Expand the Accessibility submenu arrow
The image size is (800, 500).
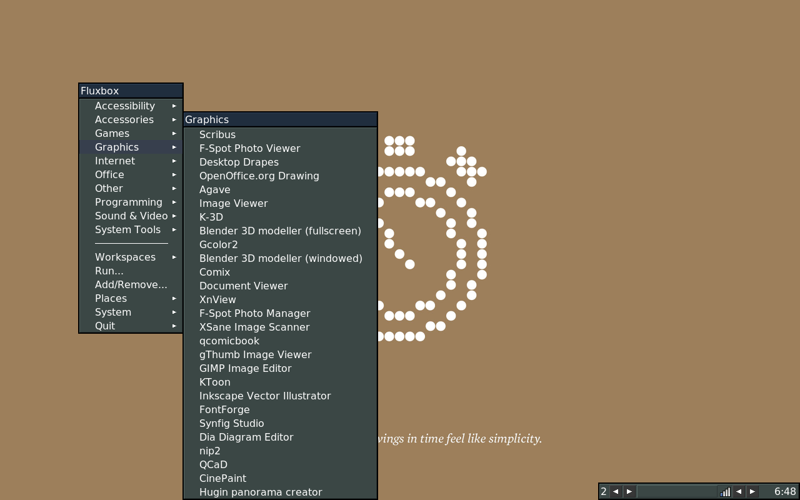click(x=174, y=106)
